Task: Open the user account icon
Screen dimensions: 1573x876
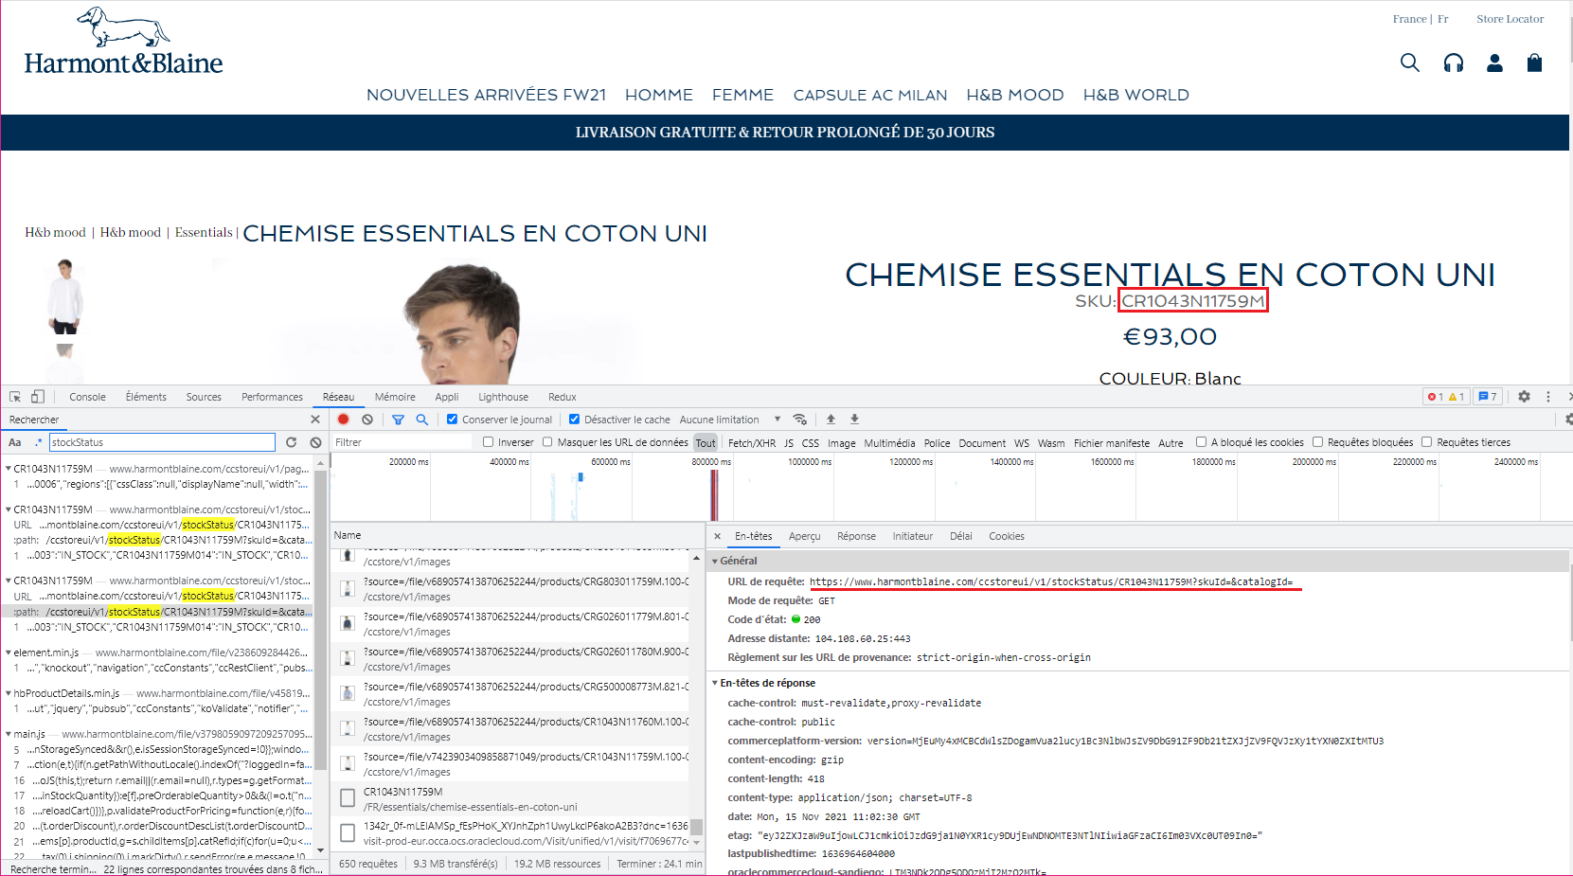Action: point(1494,63)
